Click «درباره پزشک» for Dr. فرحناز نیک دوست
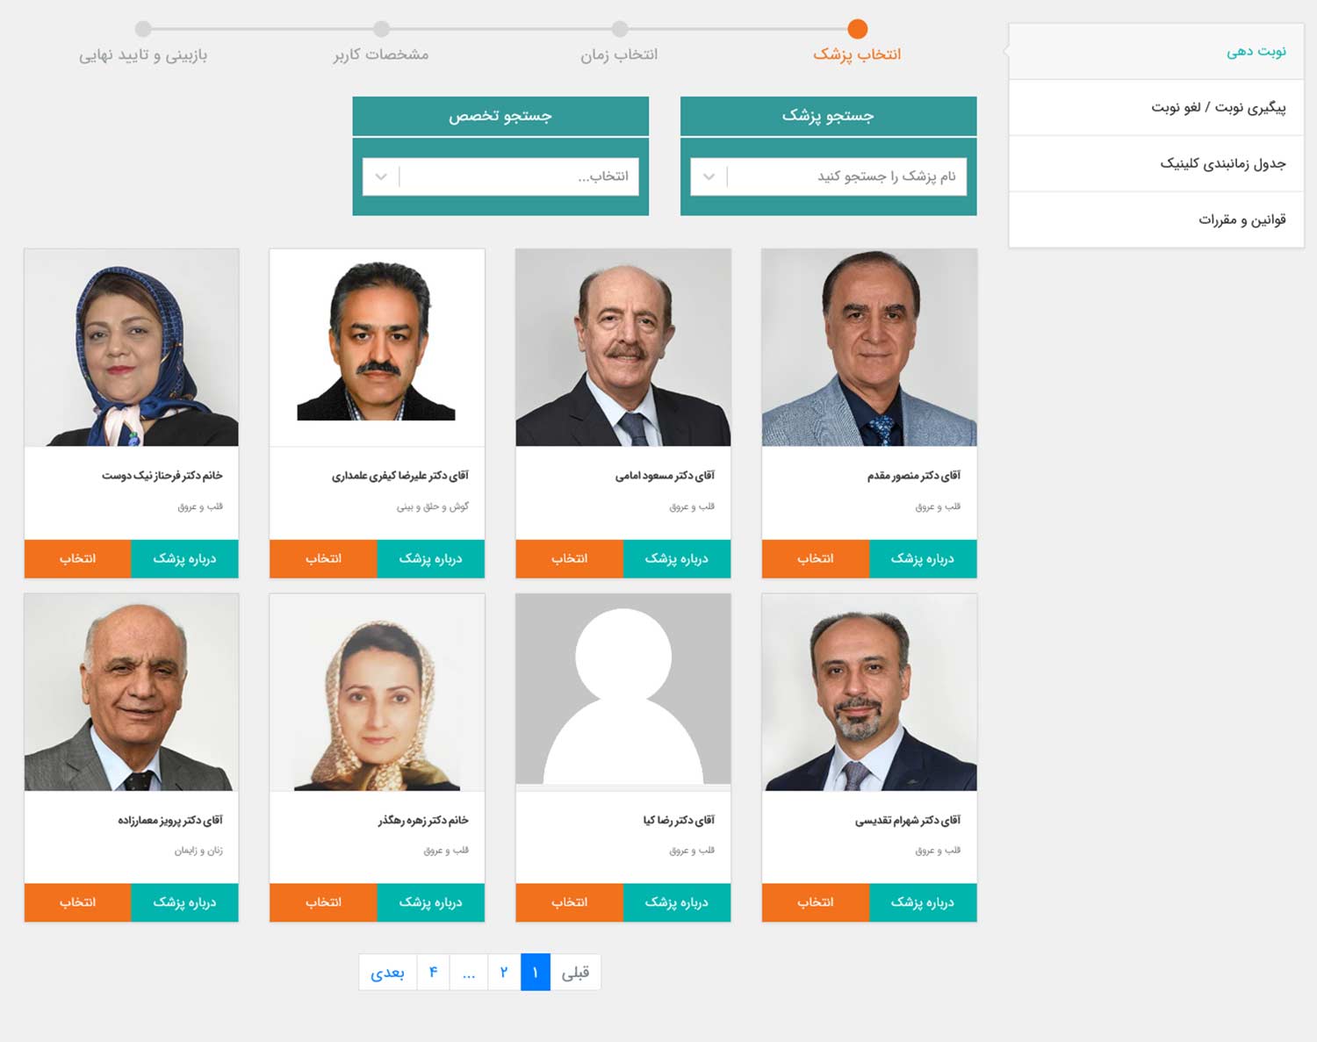 [x=184, y=558]
